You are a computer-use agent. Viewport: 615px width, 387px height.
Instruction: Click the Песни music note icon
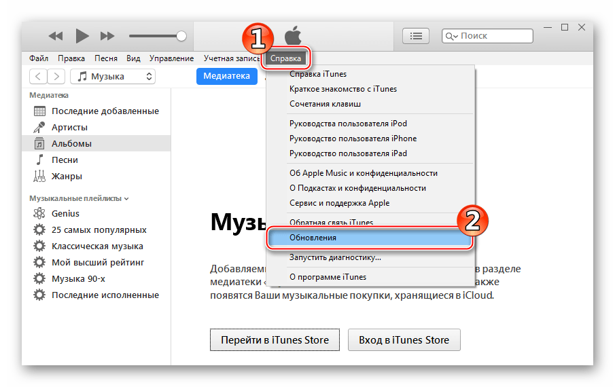click(x=39, y=160)
